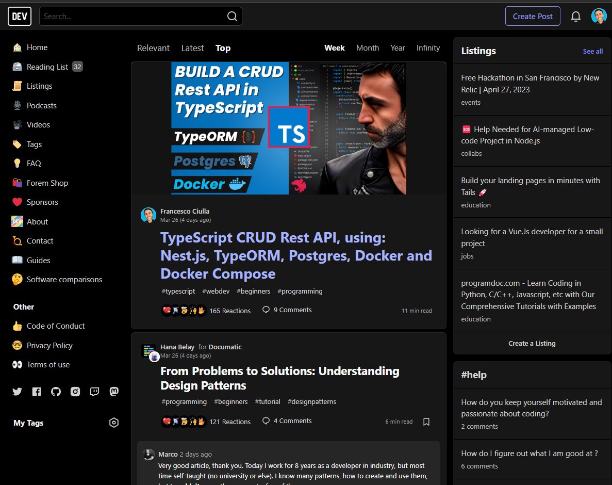
Task: Switch feed to Relevant tab
Action: (153, 48)
